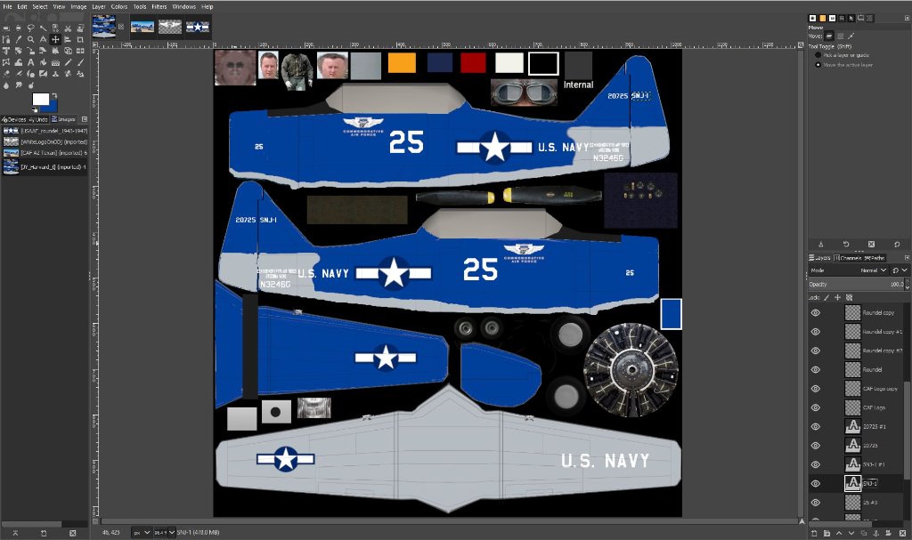The height and width of the screenshot is (540, 912).
Task: Select the 3D Transform cube tool
Action: [x=68, y=51]
